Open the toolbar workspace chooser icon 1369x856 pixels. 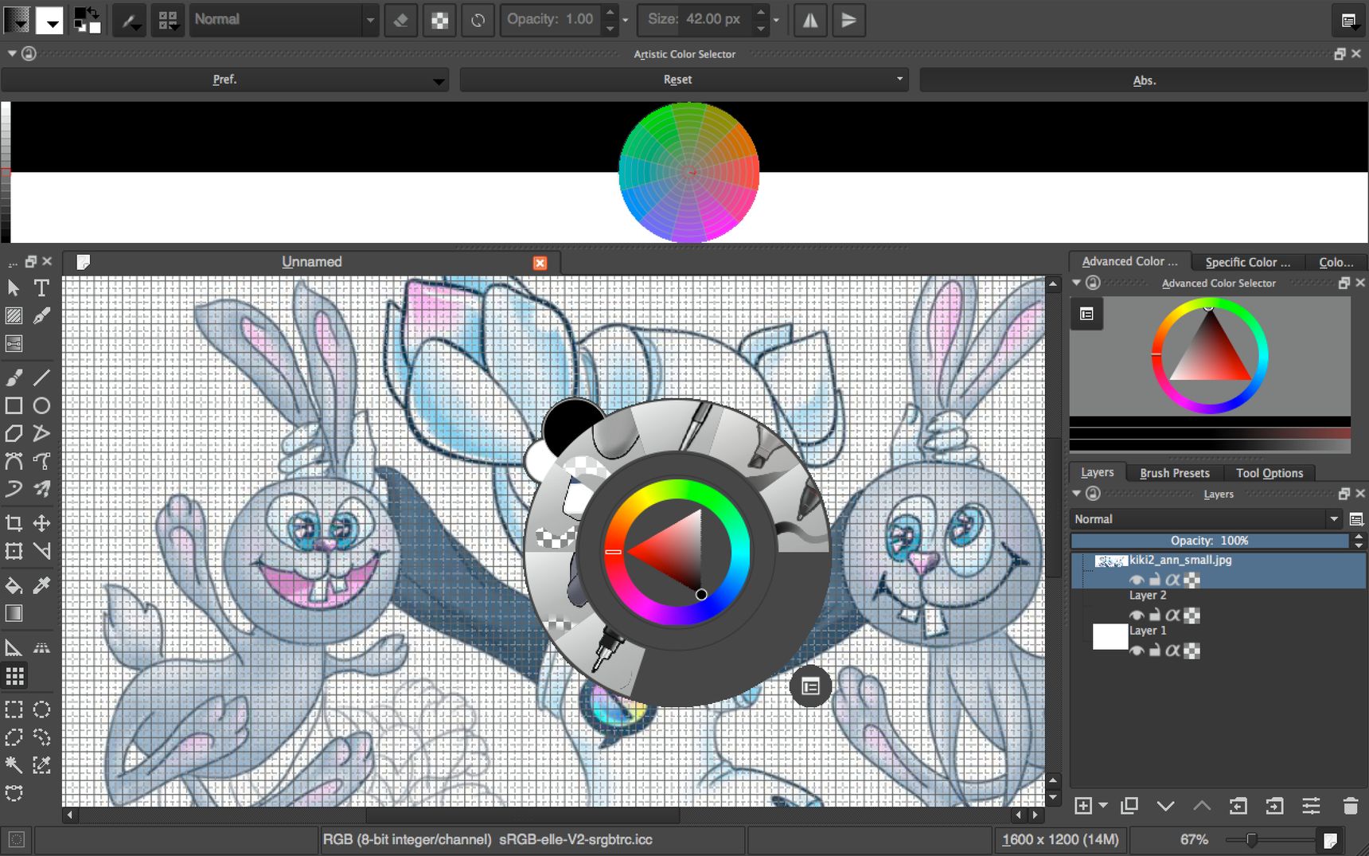click(x=1349, y=20)
